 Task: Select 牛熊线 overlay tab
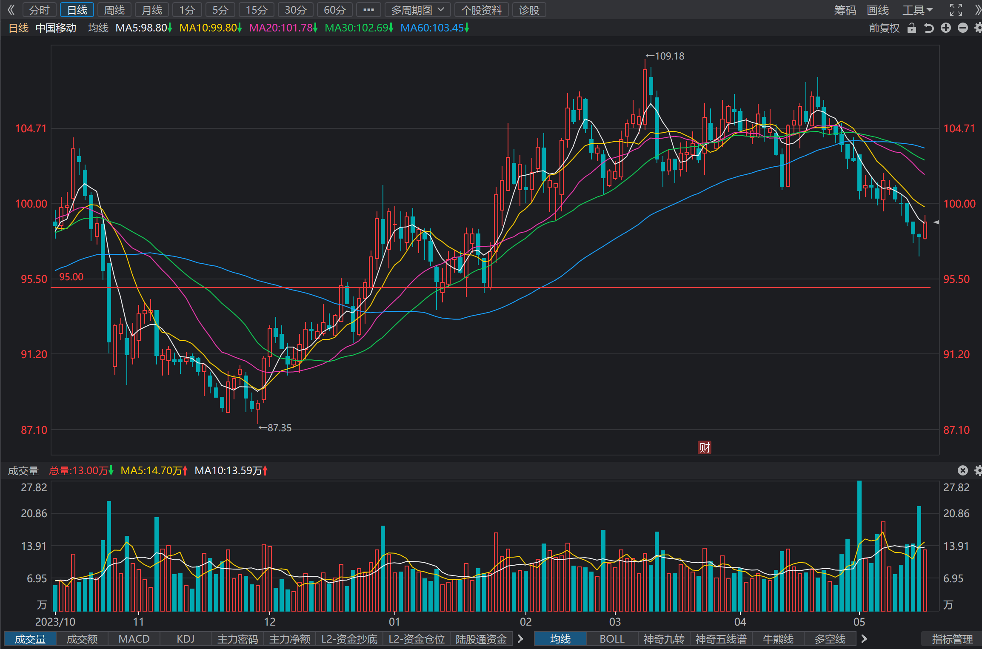point(778,639)
